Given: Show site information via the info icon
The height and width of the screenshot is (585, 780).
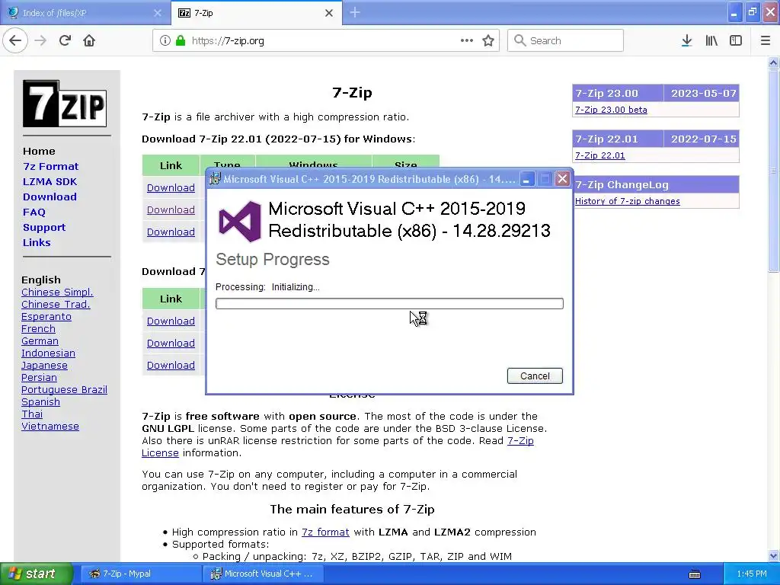Looking at the screenshot, I should [165, 40].
